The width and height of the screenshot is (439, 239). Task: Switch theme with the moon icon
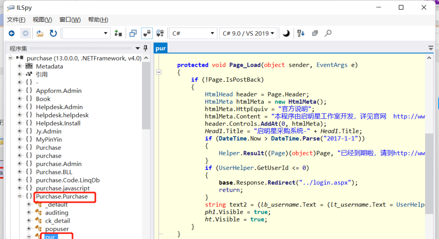tap(286, 33)
